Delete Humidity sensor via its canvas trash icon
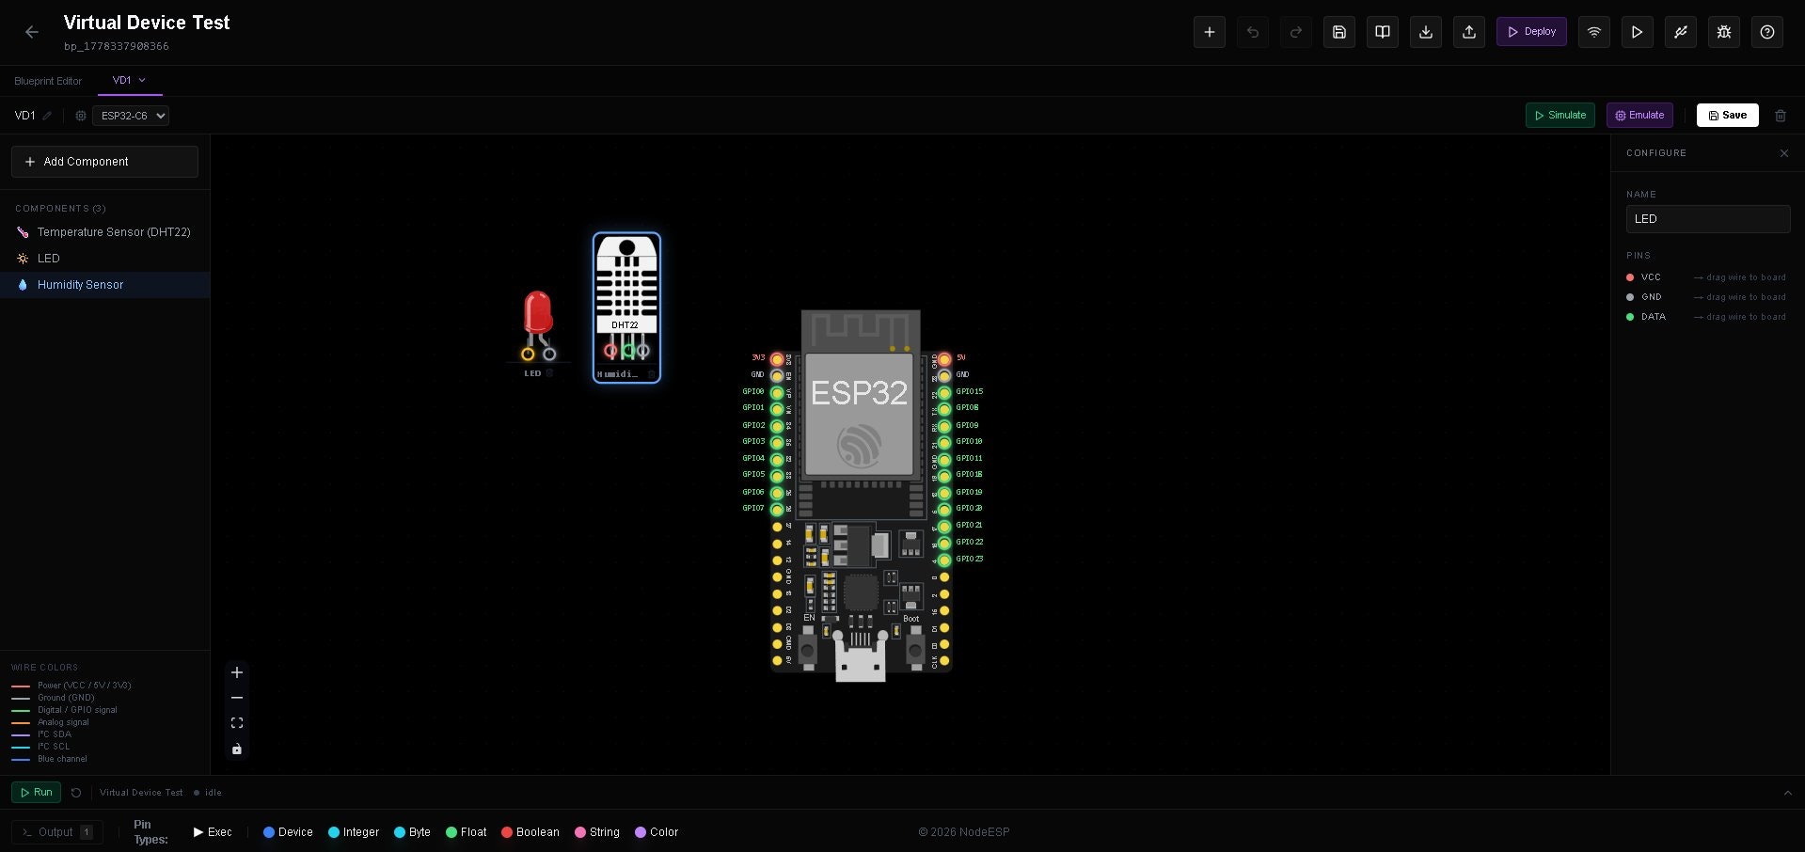 (651, 374)
